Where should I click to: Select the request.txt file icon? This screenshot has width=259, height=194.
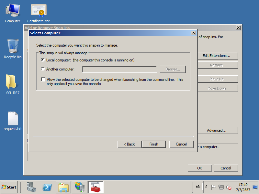[13, 121]
